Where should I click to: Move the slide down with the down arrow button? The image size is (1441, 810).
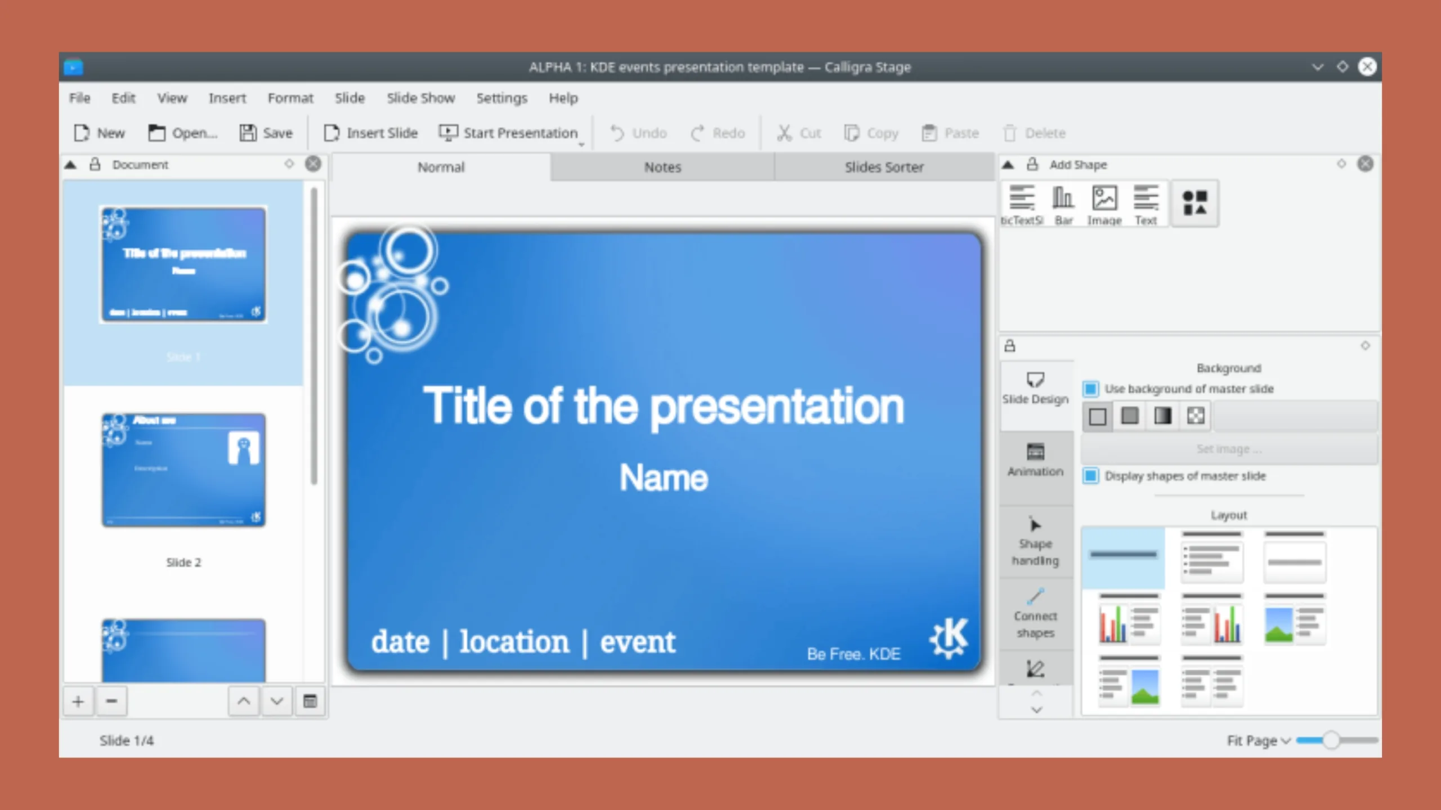[276, 701]
